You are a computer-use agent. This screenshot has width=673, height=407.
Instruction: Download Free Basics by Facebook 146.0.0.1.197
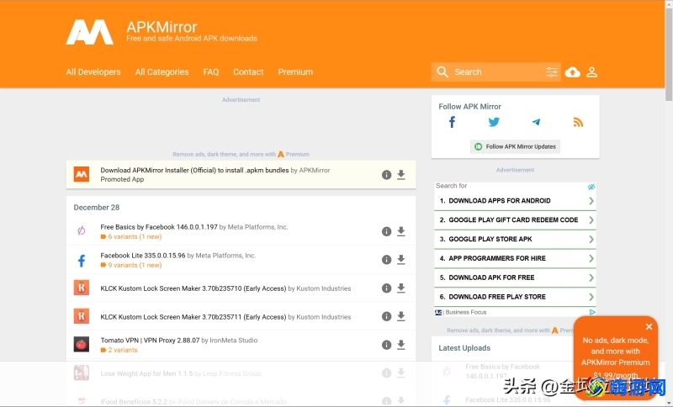click(401, 231)
